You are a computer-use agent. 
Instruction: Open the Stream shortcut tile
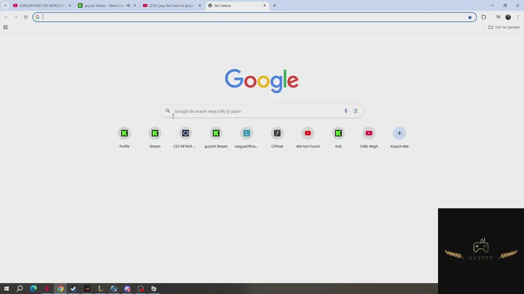(155, 138)
